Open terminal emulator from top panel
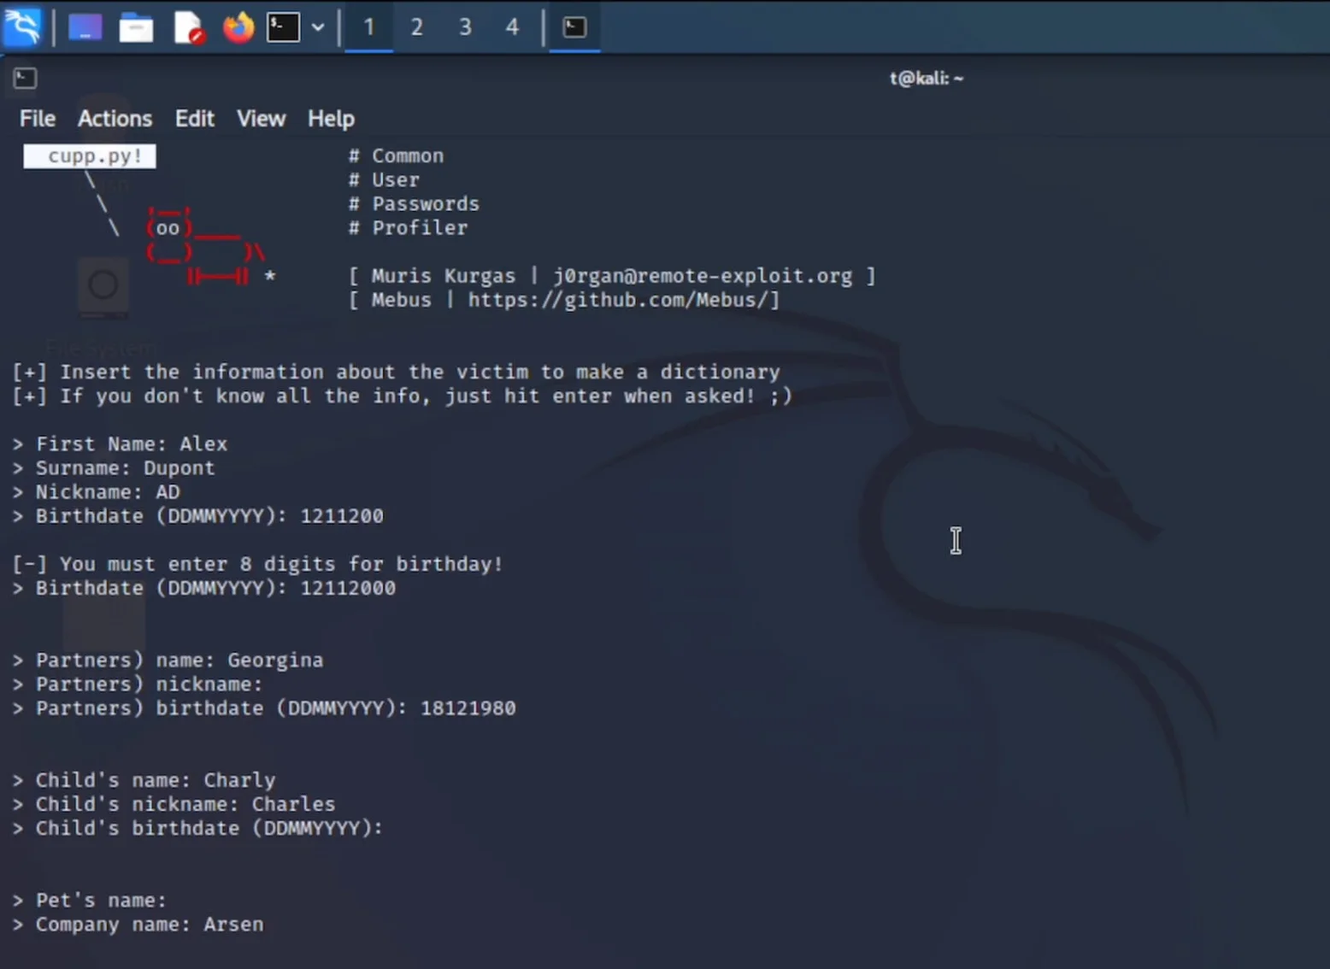 click(283, 27)
